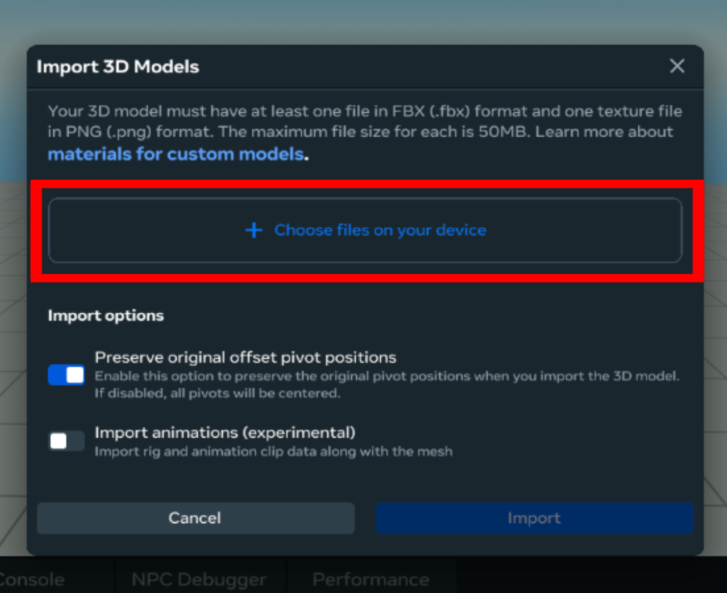
Task: Click the rig and animation clip description
Action: pos(274,452)
